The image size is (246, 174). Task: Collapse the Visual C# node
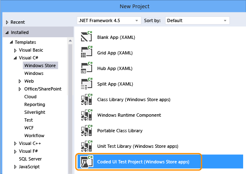click(15, 58)
